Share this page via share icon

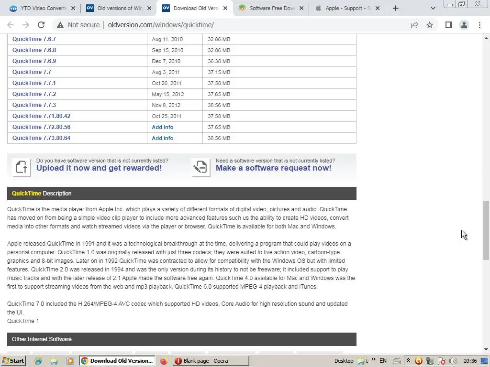pyautogui.click(x=414, y=25)
